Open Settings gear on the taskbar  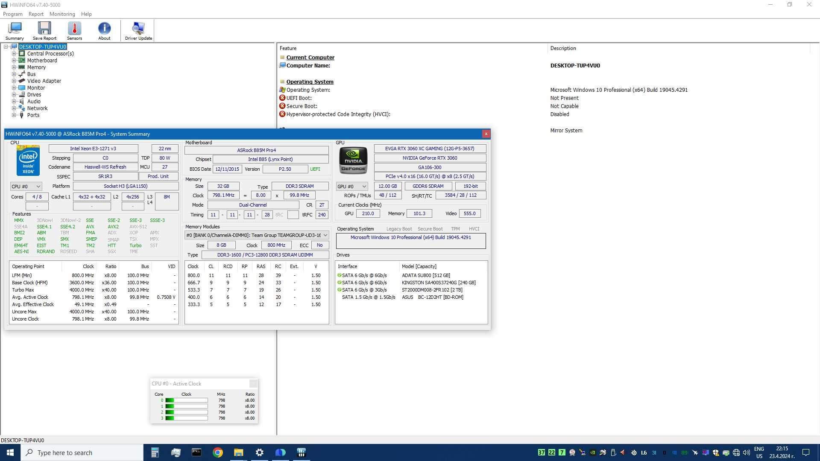coord(259,452)
